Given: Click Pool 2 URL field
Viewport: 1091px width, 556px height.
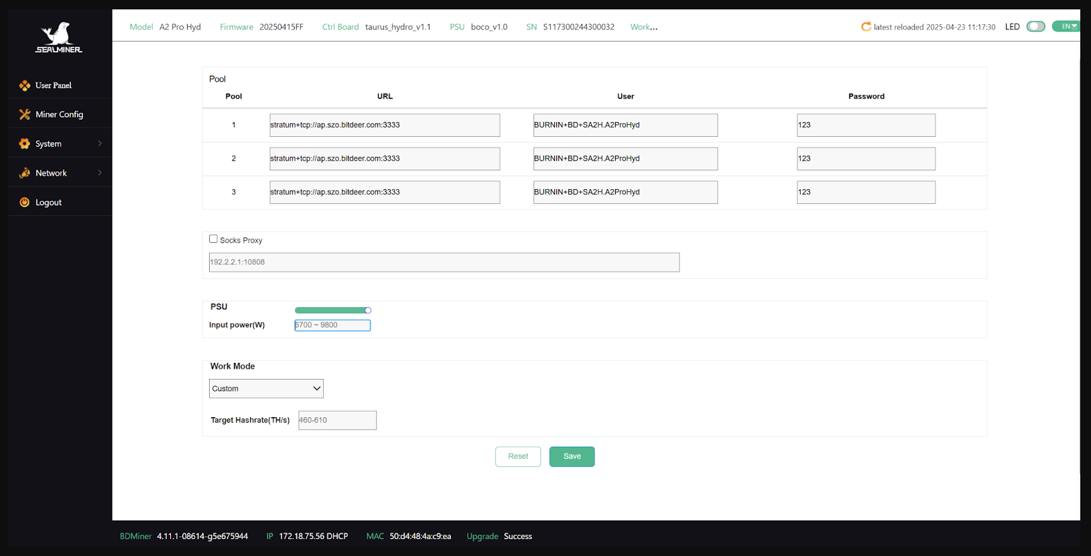Looking at the screenshot, I should coord(385,159).
